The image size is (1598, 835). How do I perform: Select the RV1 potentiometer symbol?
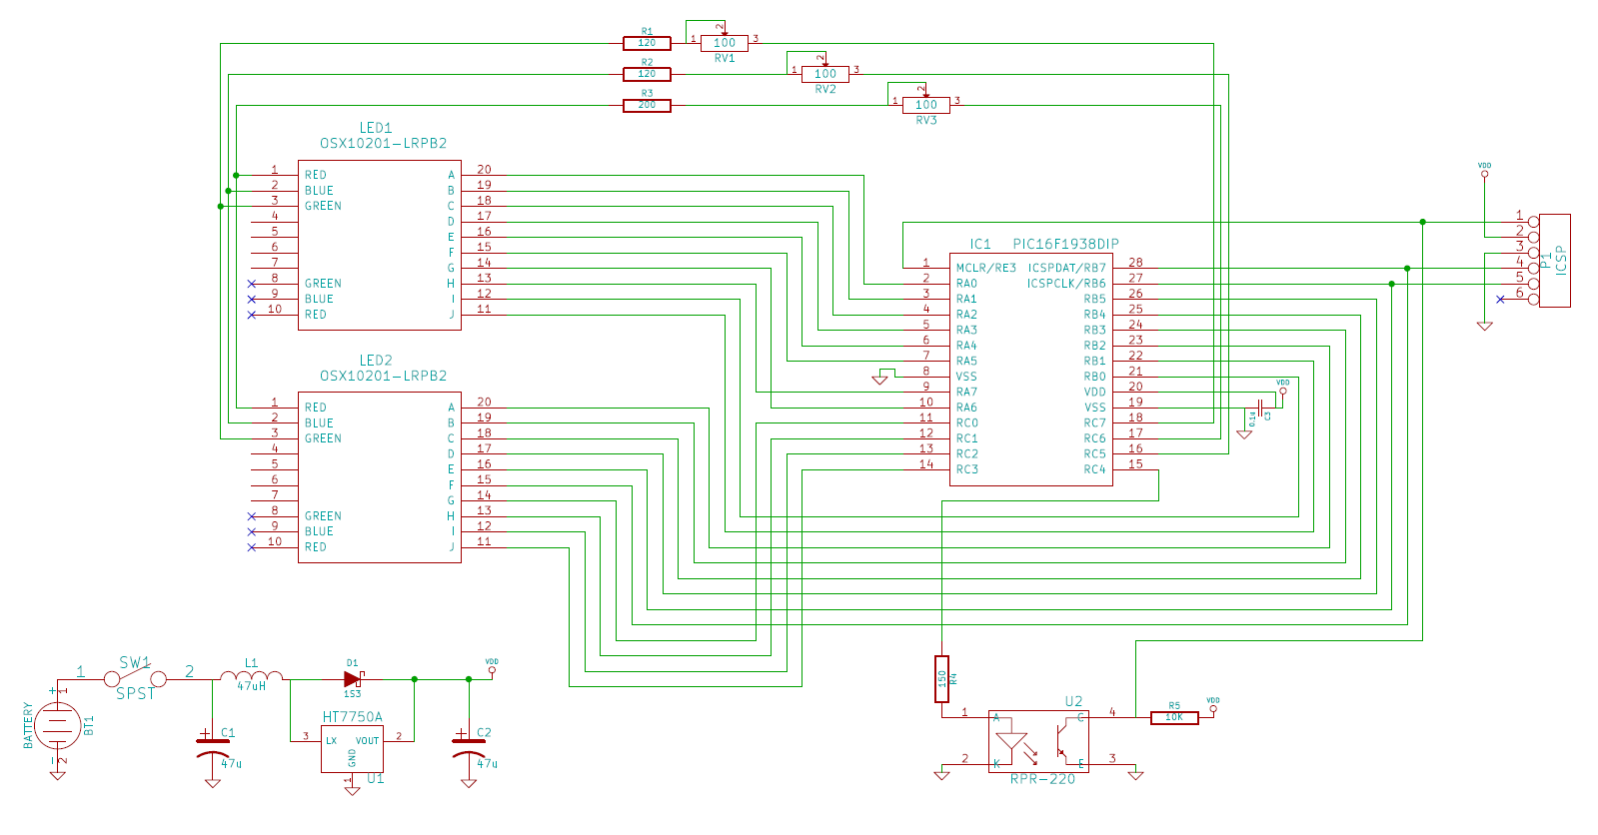[724, 43]
